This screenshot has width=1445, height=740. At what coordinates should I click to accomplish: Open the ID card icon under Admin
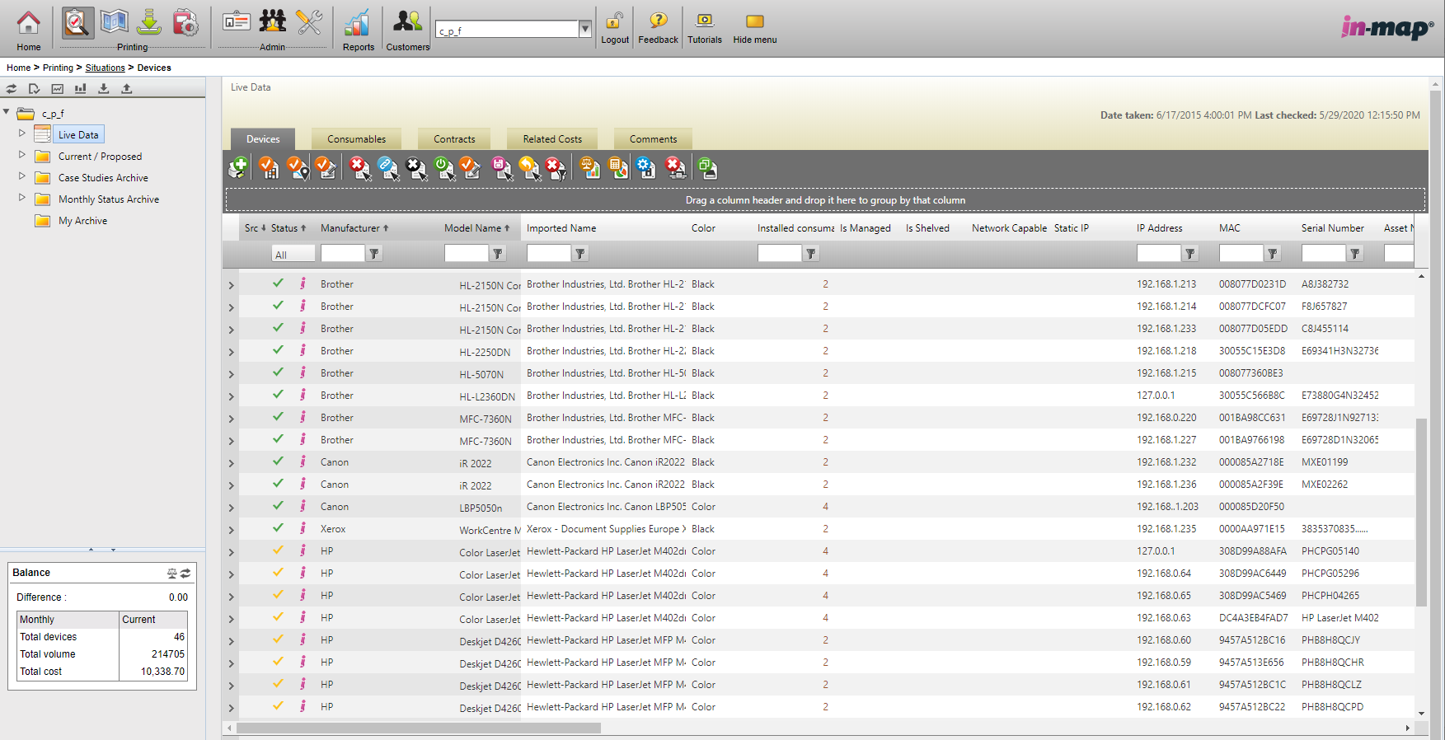tap(237, 22)
